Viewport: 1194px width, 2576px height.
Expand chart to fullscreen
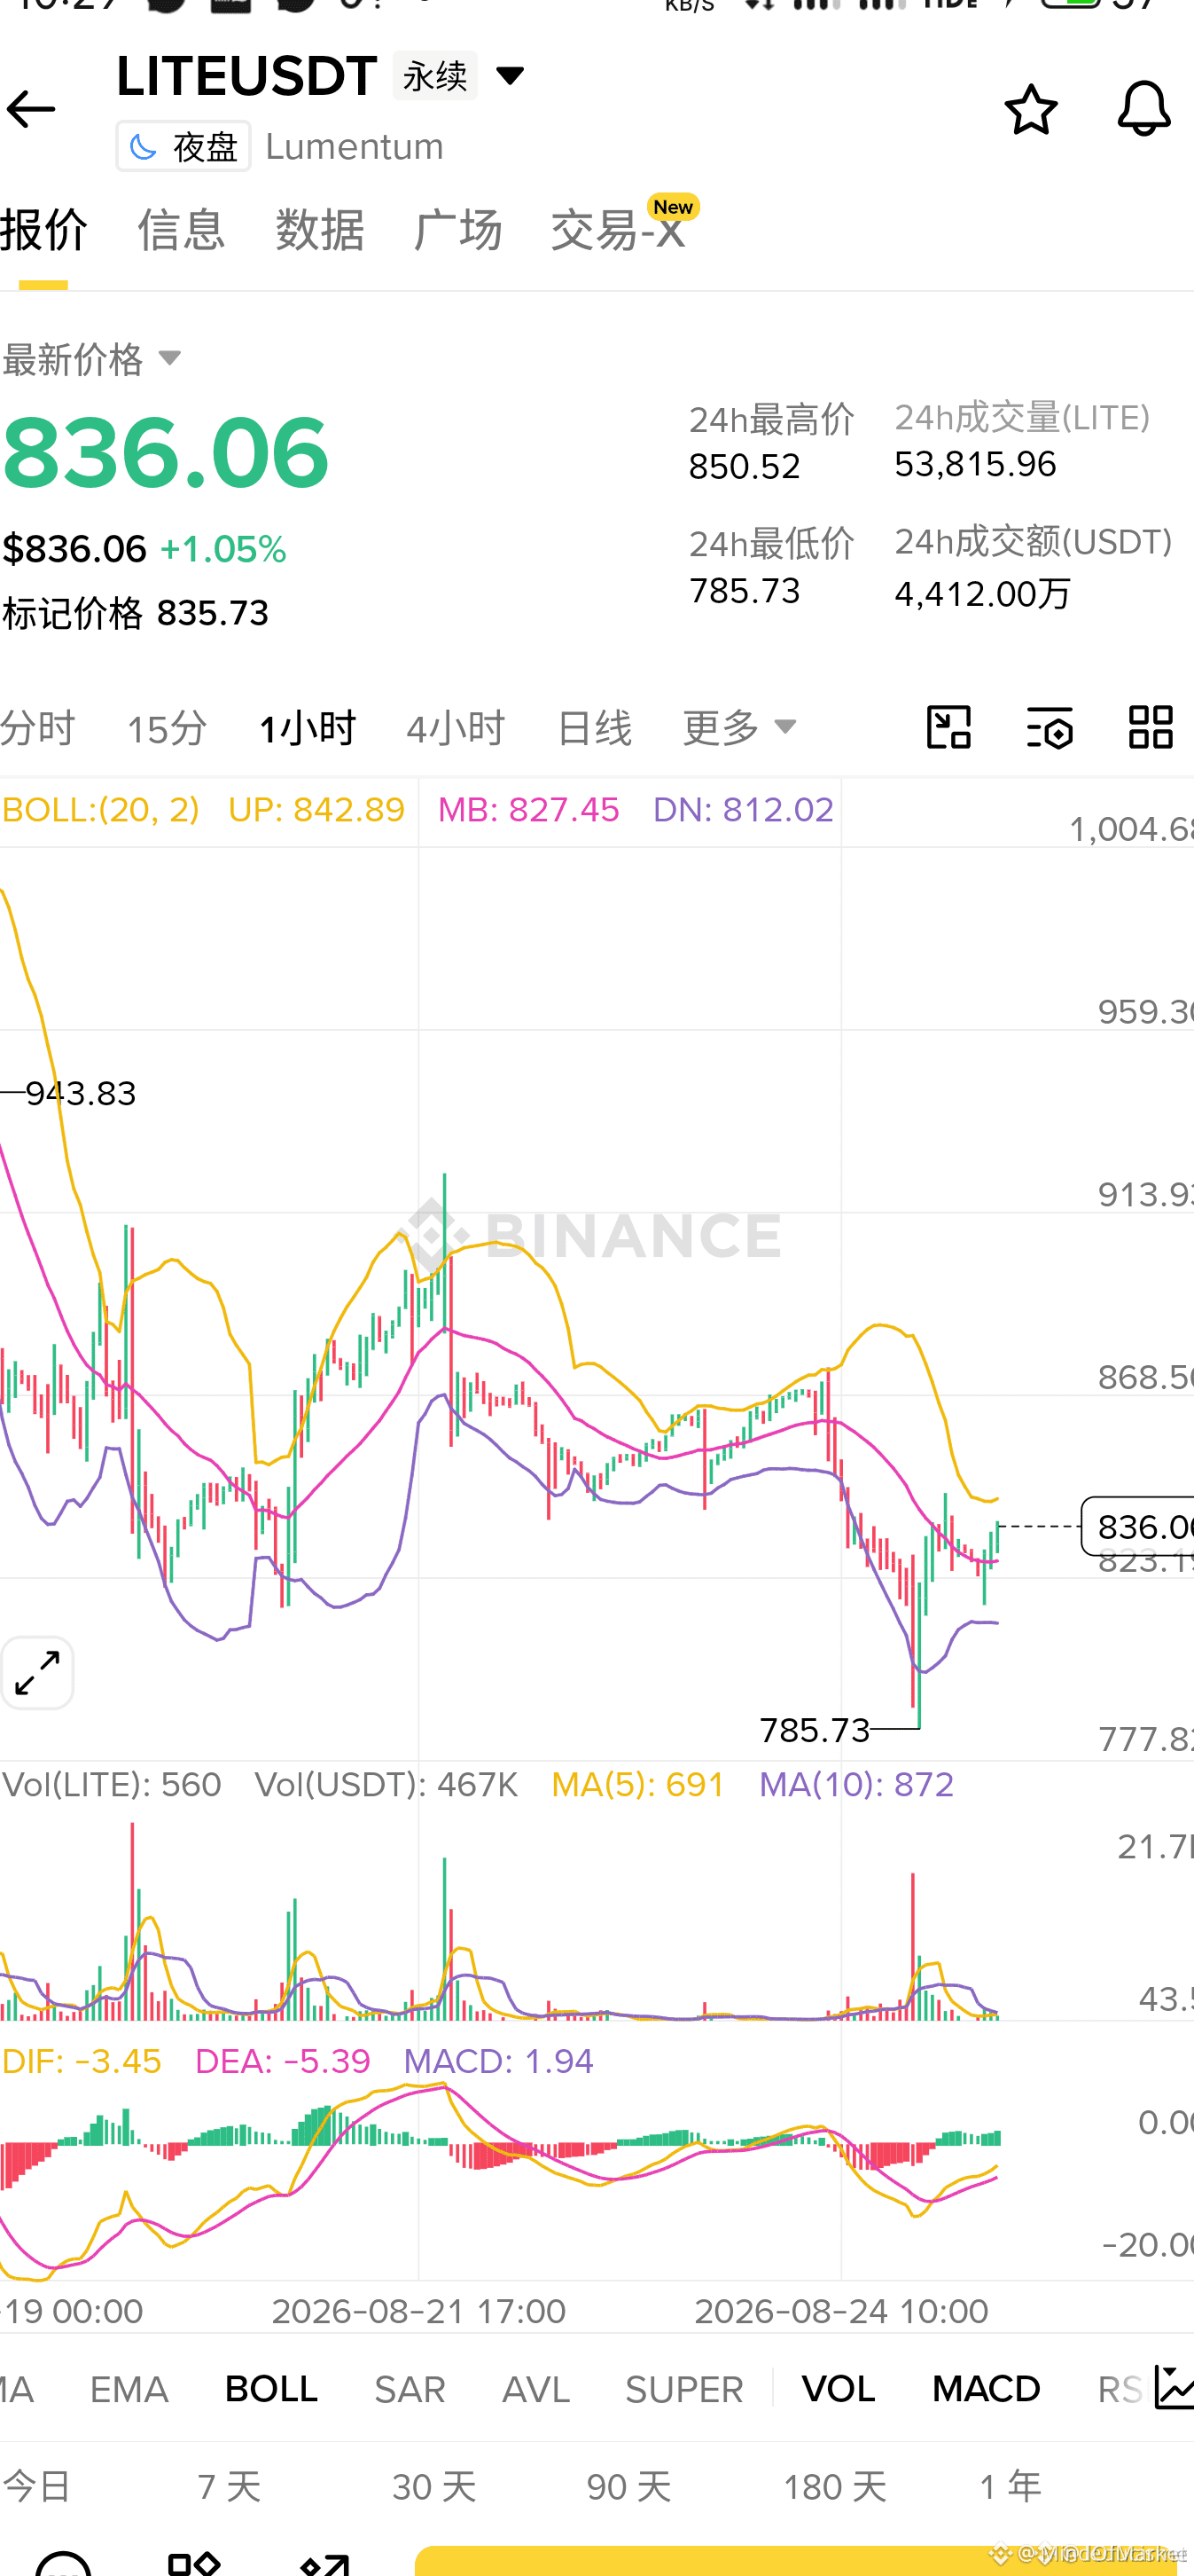37,1672
